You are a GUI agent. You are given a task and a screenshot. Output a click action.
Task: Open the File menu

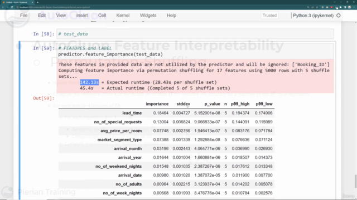click(23, 16)
